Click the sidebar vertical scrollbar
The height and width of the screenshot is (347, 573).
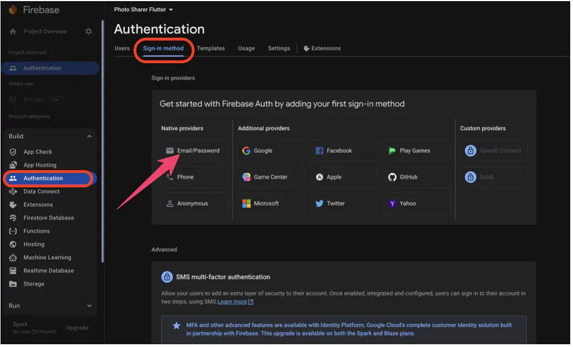(103, 141)
